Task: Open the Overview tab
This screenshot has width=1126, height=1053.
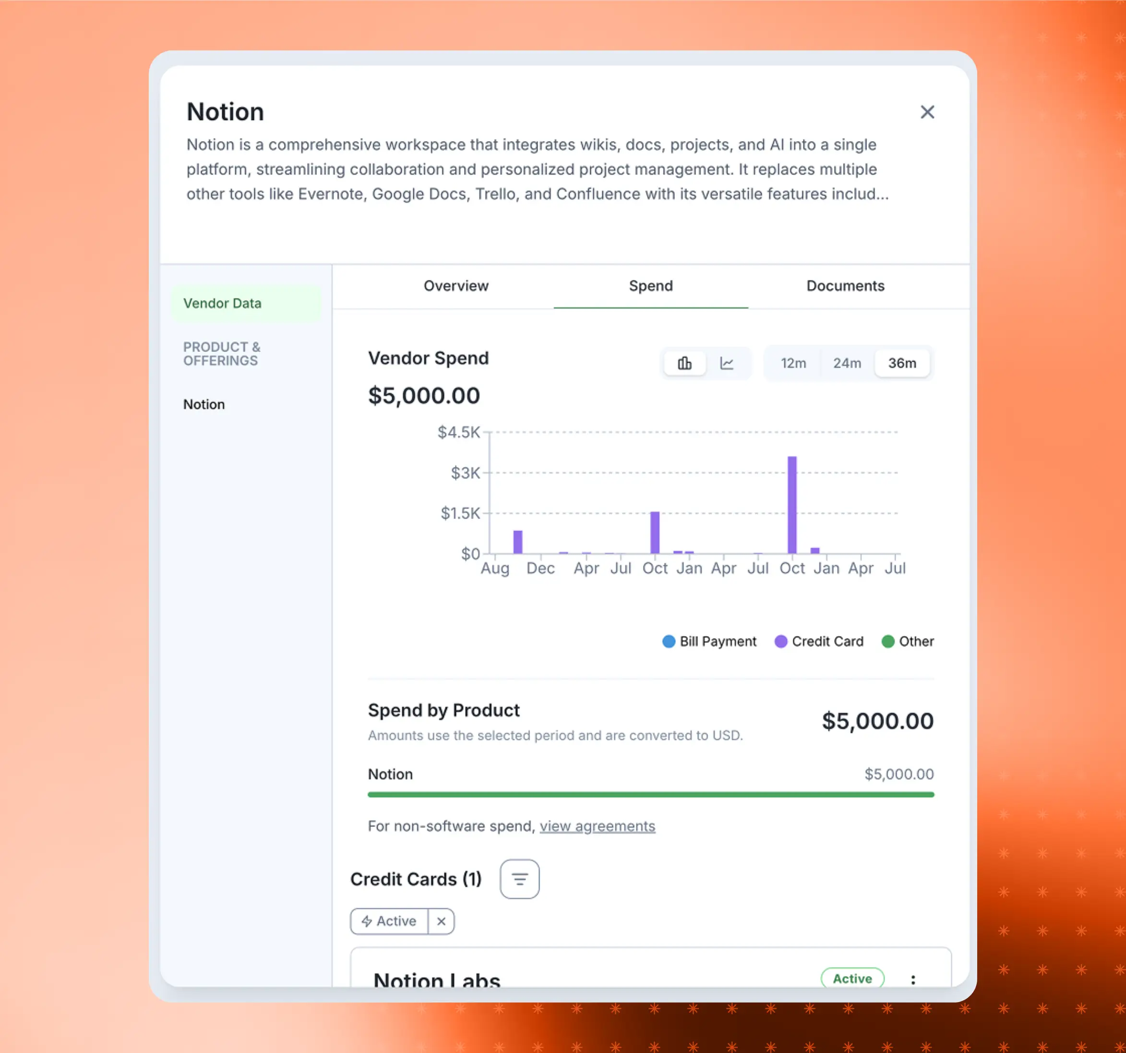Action: pos(456,286)
